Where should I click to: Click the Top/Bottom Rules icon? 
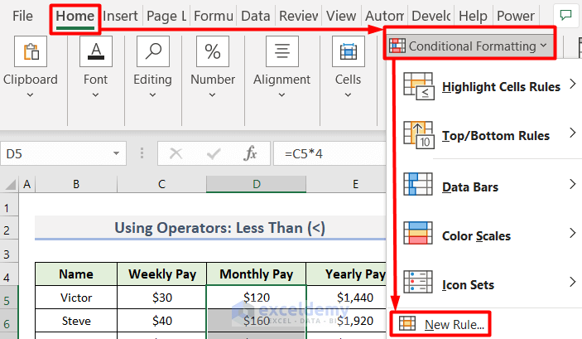click(x=418, y=135)
